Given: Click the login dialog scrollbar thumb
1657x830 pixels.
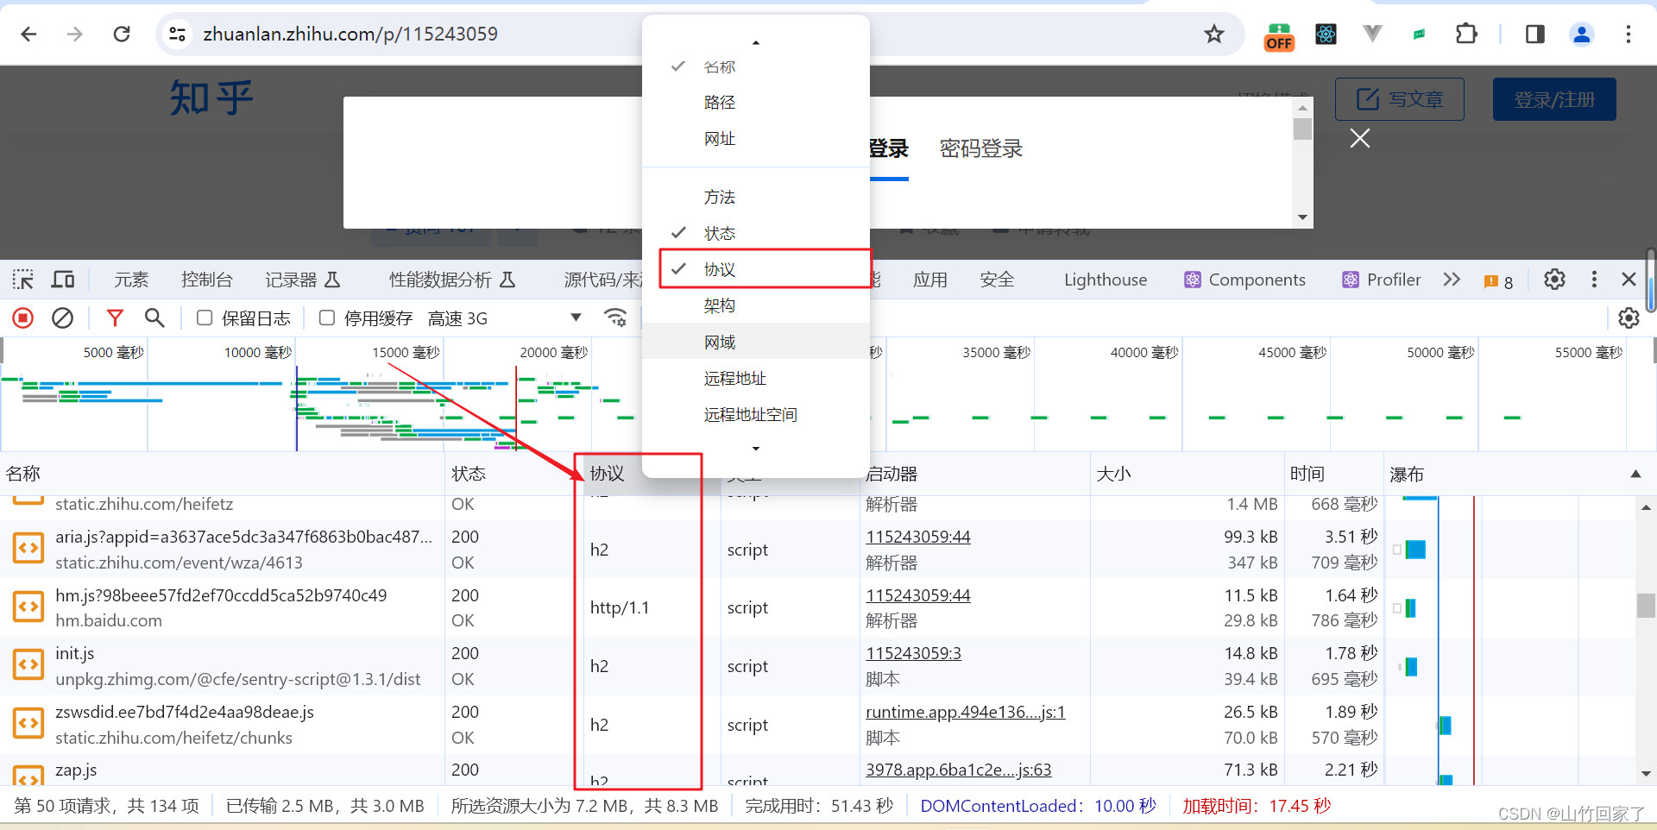Looking at the screenshot, I should [1302, 129].
